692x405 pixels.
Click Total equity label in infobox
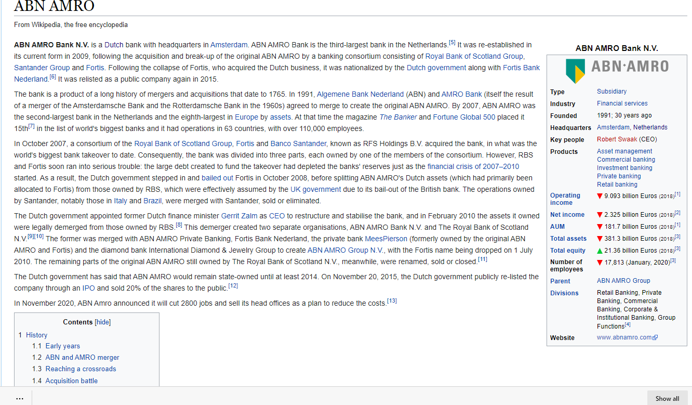pyautogui.click(x=568, y=251)
